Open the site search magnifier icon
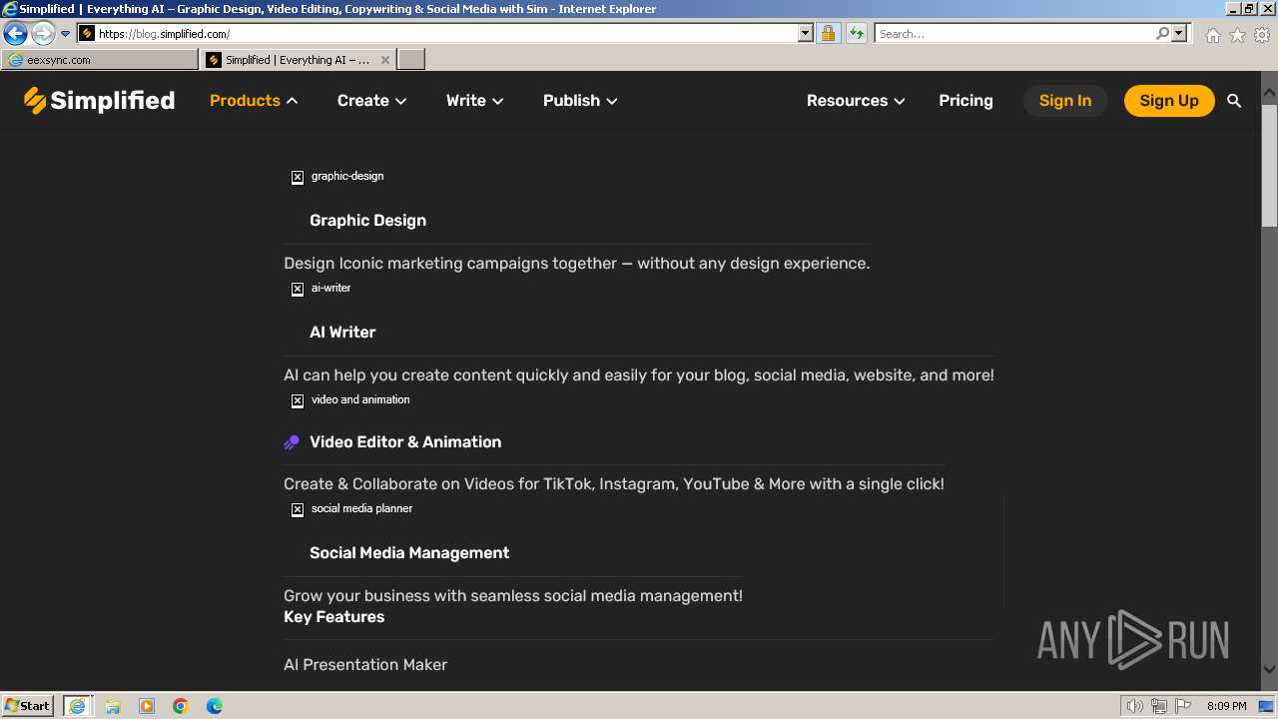 1234,101
